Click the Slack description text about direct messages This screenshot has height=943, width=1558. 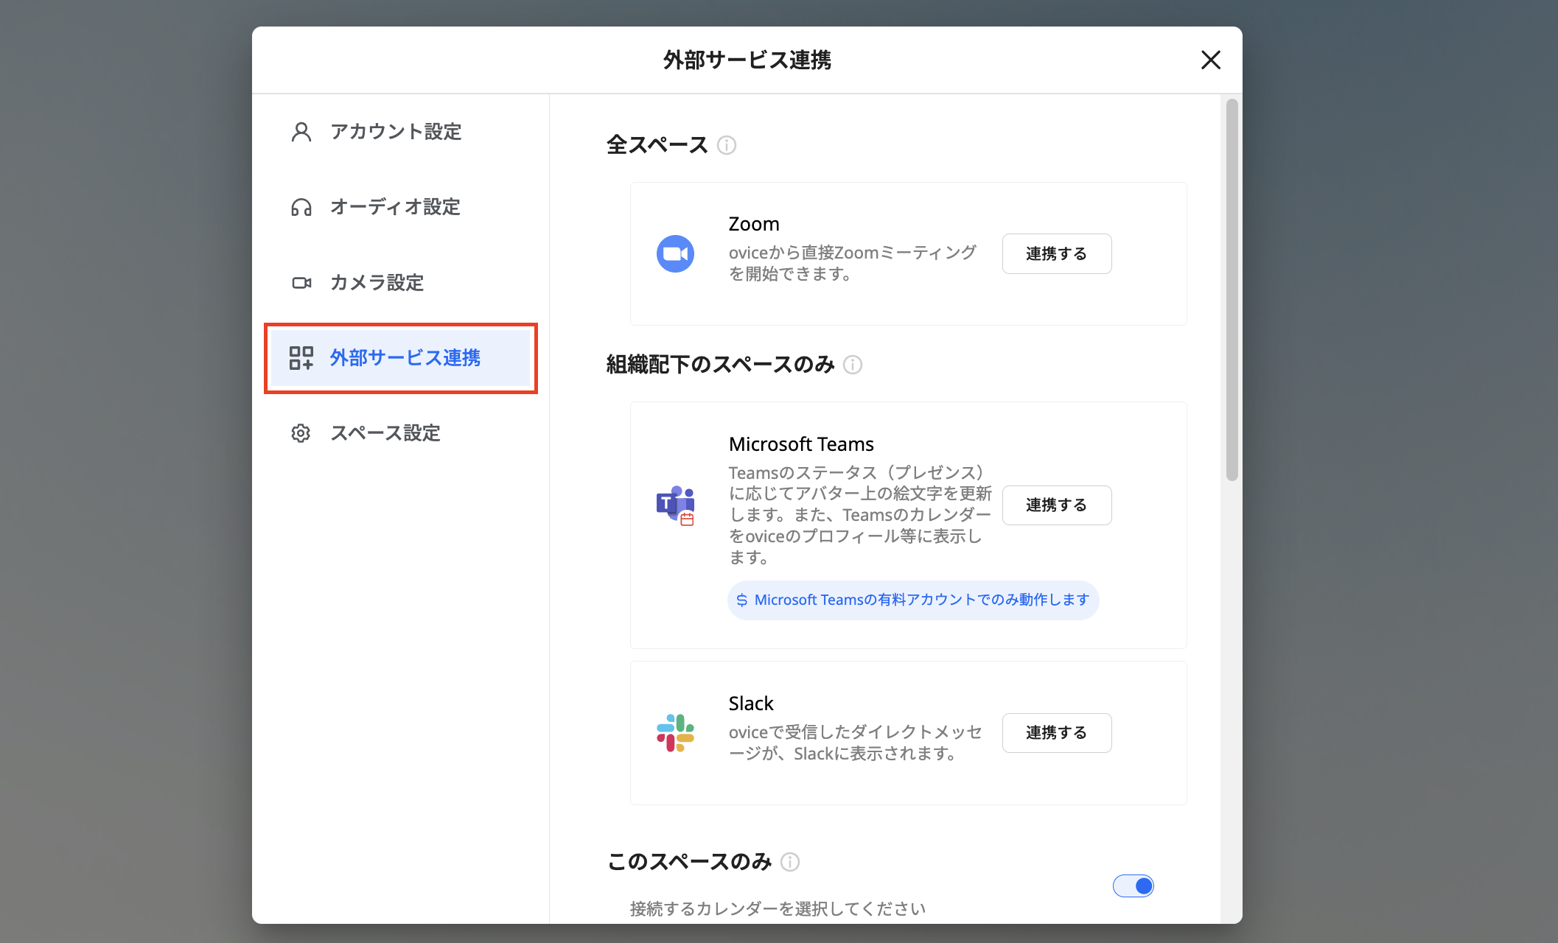(856, 743)
